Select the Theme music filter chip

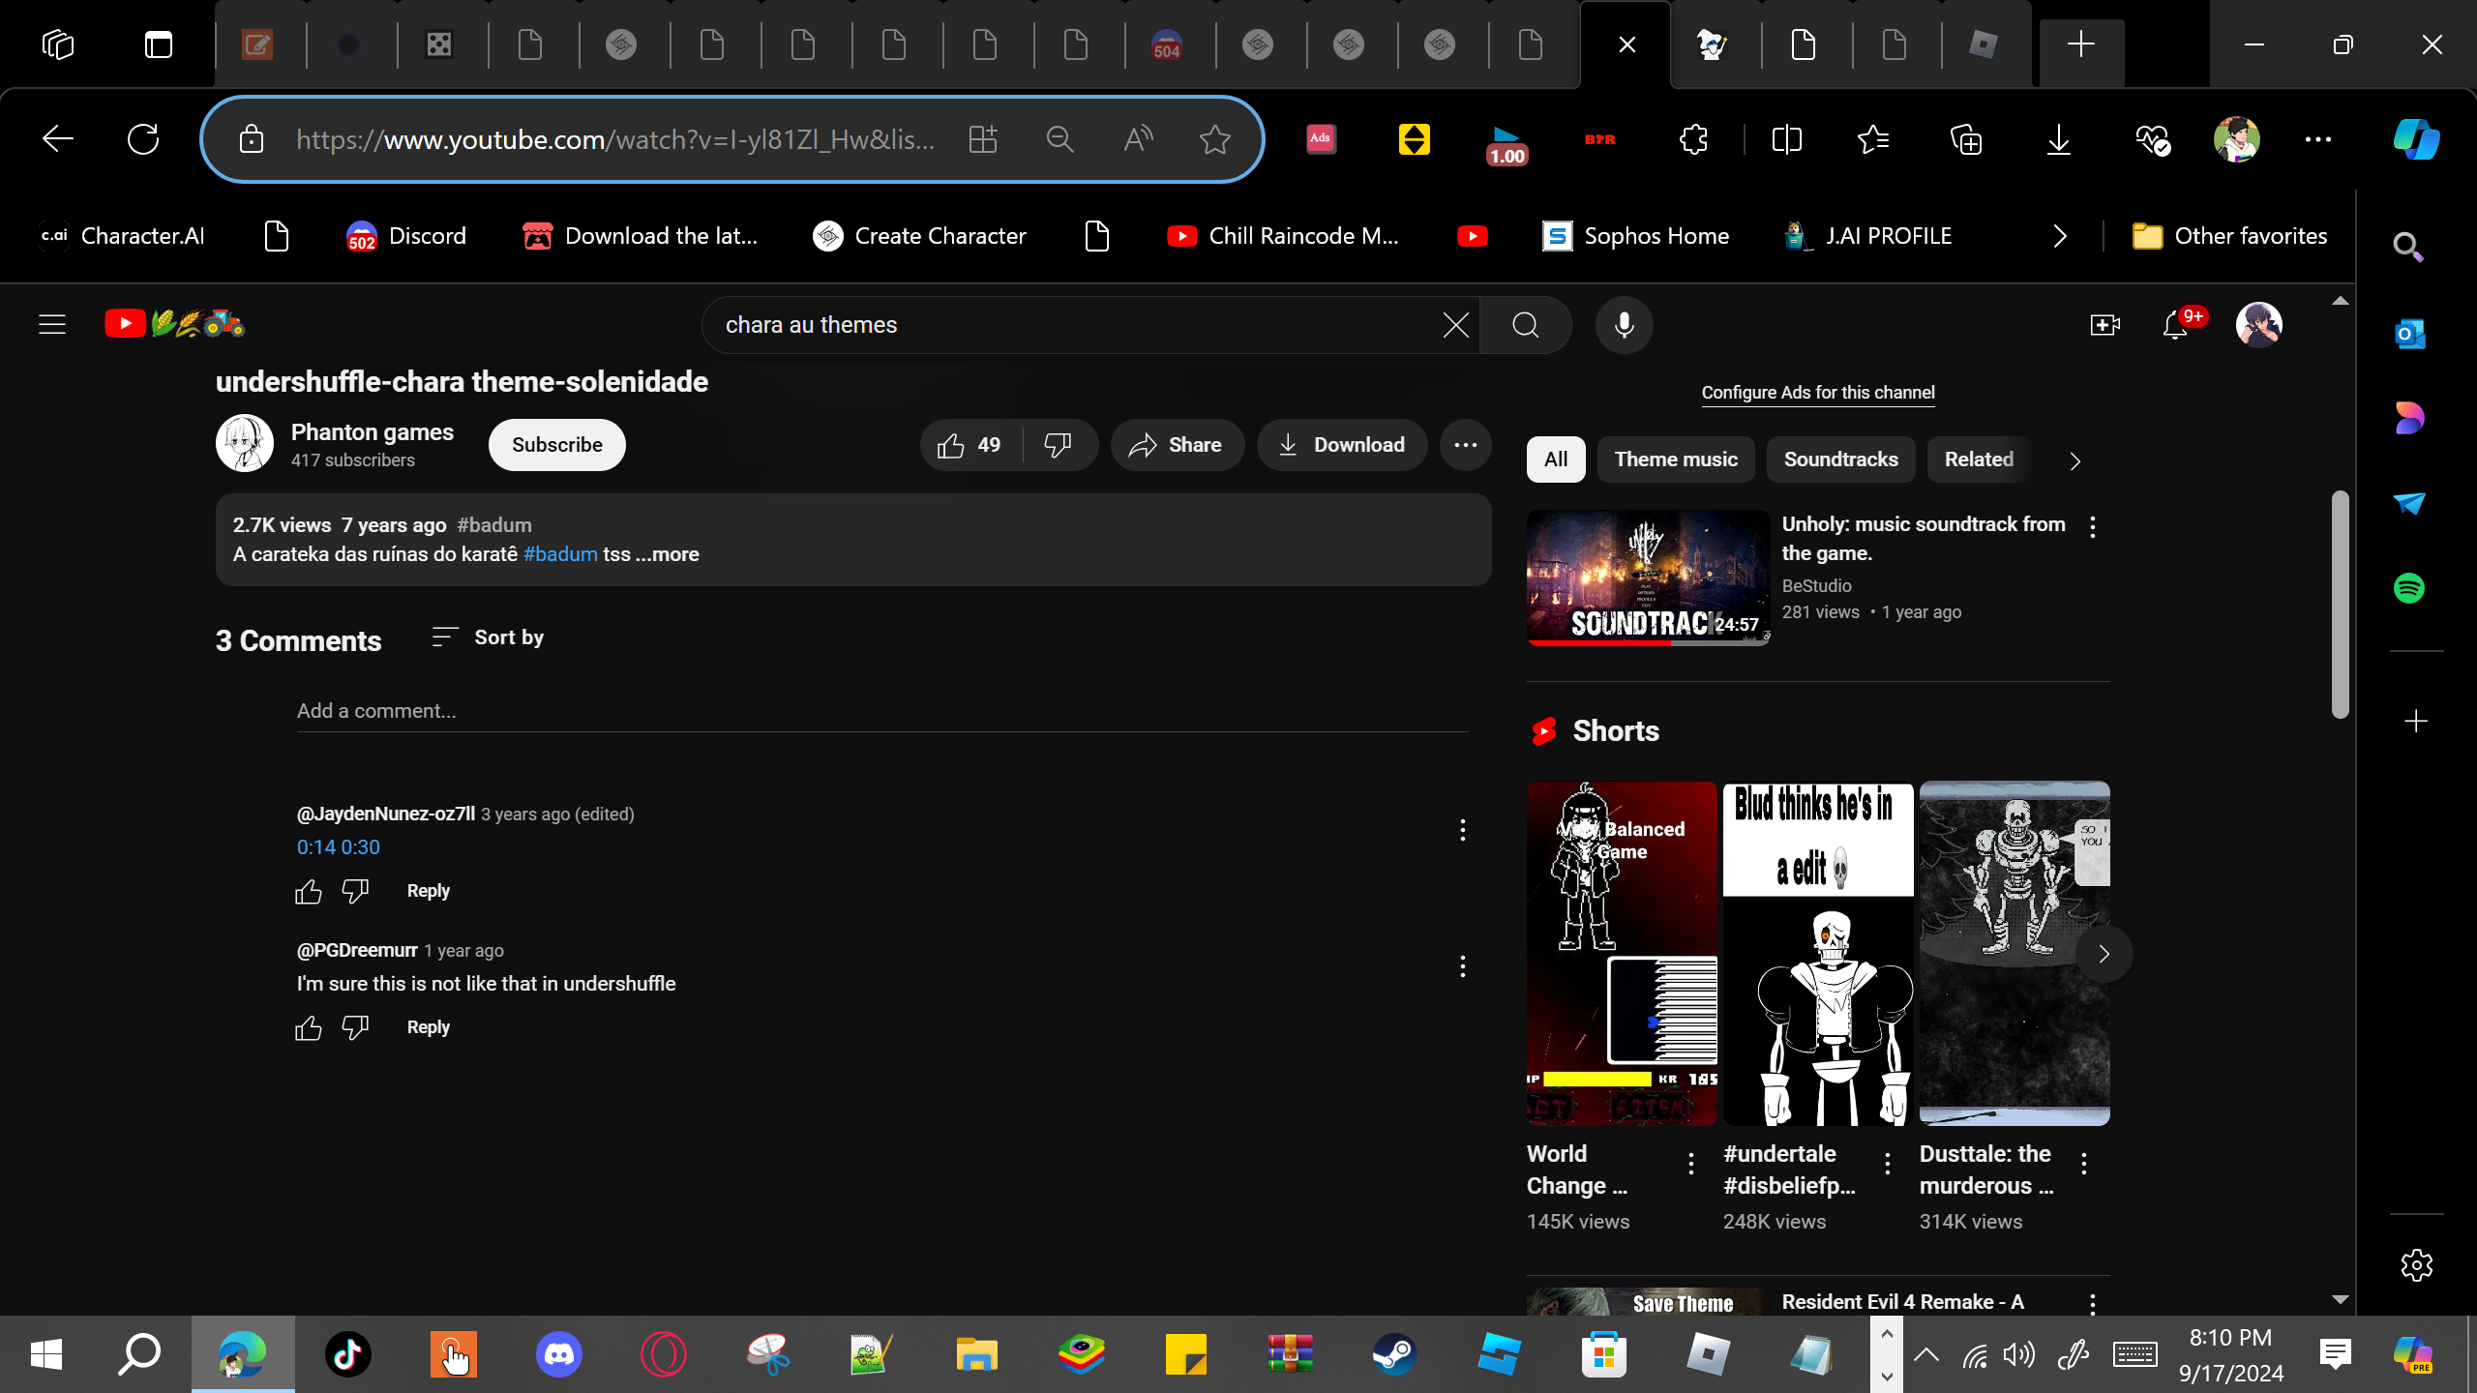point(1675,459)
